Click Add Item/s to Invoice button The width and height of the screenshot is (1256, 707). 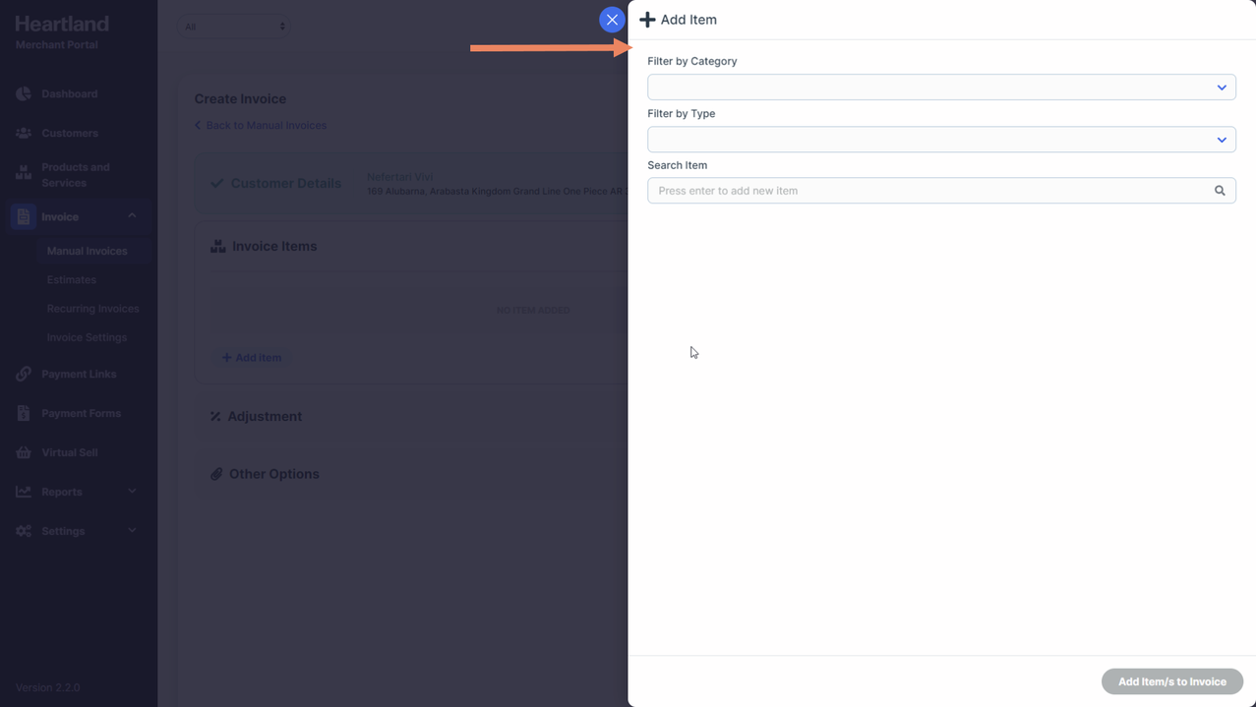pos(1171,681)
